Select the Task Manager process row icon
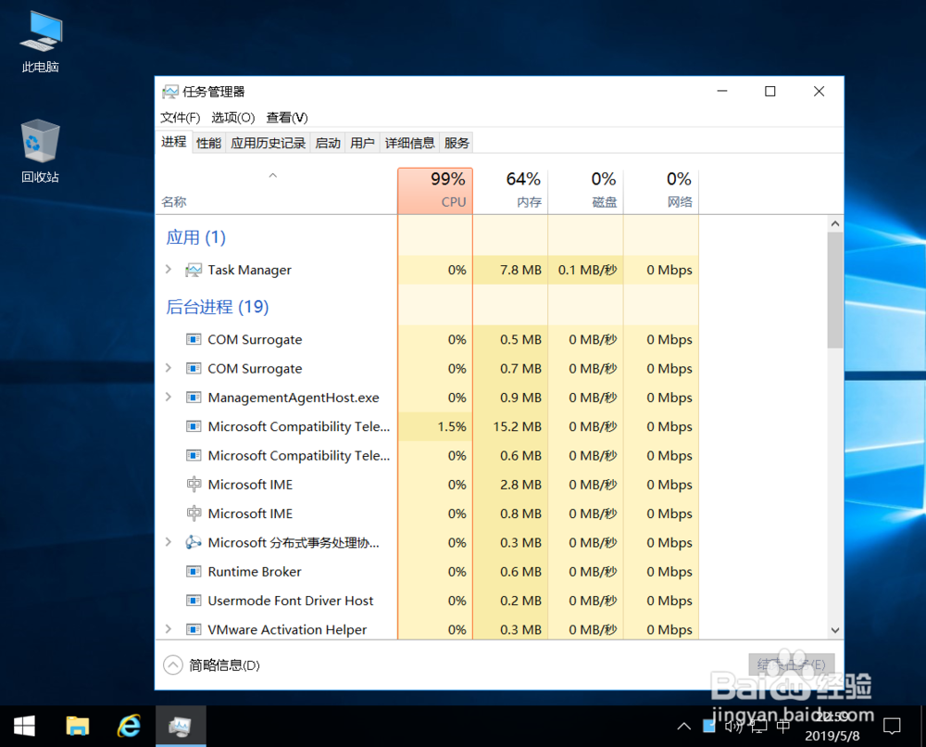 pyautogui.click(x=194, y=270)
